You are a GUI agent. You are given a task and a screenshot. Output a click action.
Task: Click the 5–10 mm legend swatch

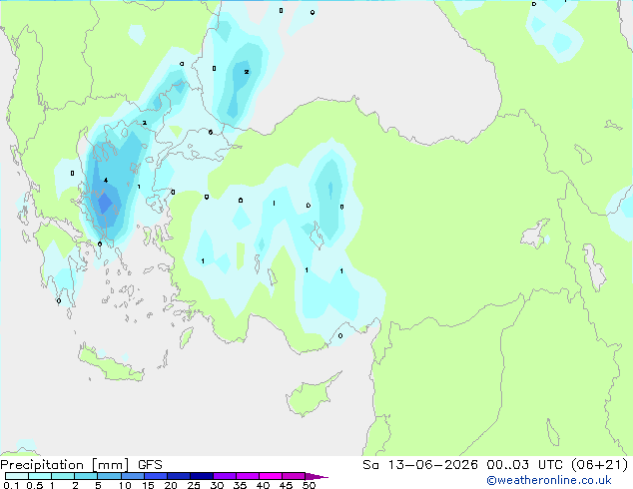[x=109, y=476]
